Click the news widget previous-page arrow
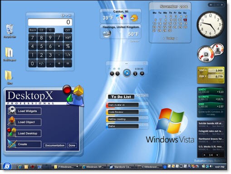This screenshot has height=174, width=231. tap(204, 155)
